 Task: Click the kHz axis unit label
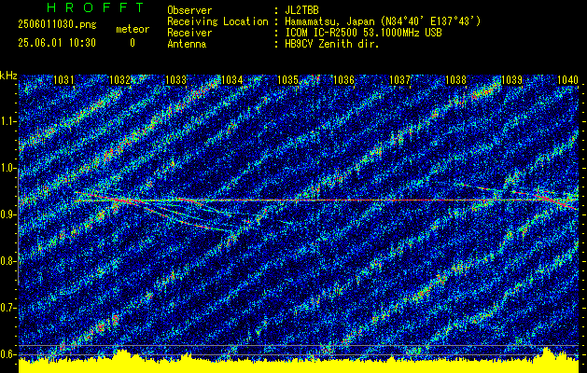click(x=8, y=76)
